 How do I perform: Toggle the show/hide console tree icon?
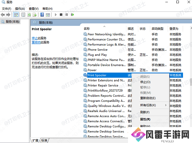tap(16, 15)
